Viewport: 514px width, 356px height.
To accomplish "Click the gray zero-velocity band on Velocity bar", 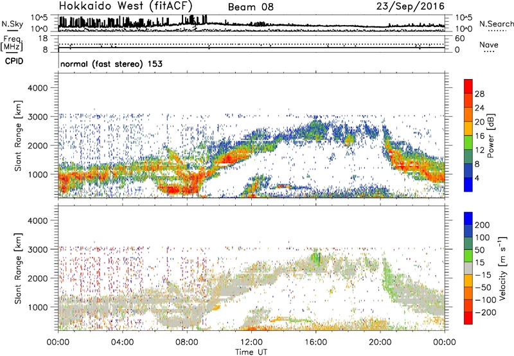I will click(468, 268).
